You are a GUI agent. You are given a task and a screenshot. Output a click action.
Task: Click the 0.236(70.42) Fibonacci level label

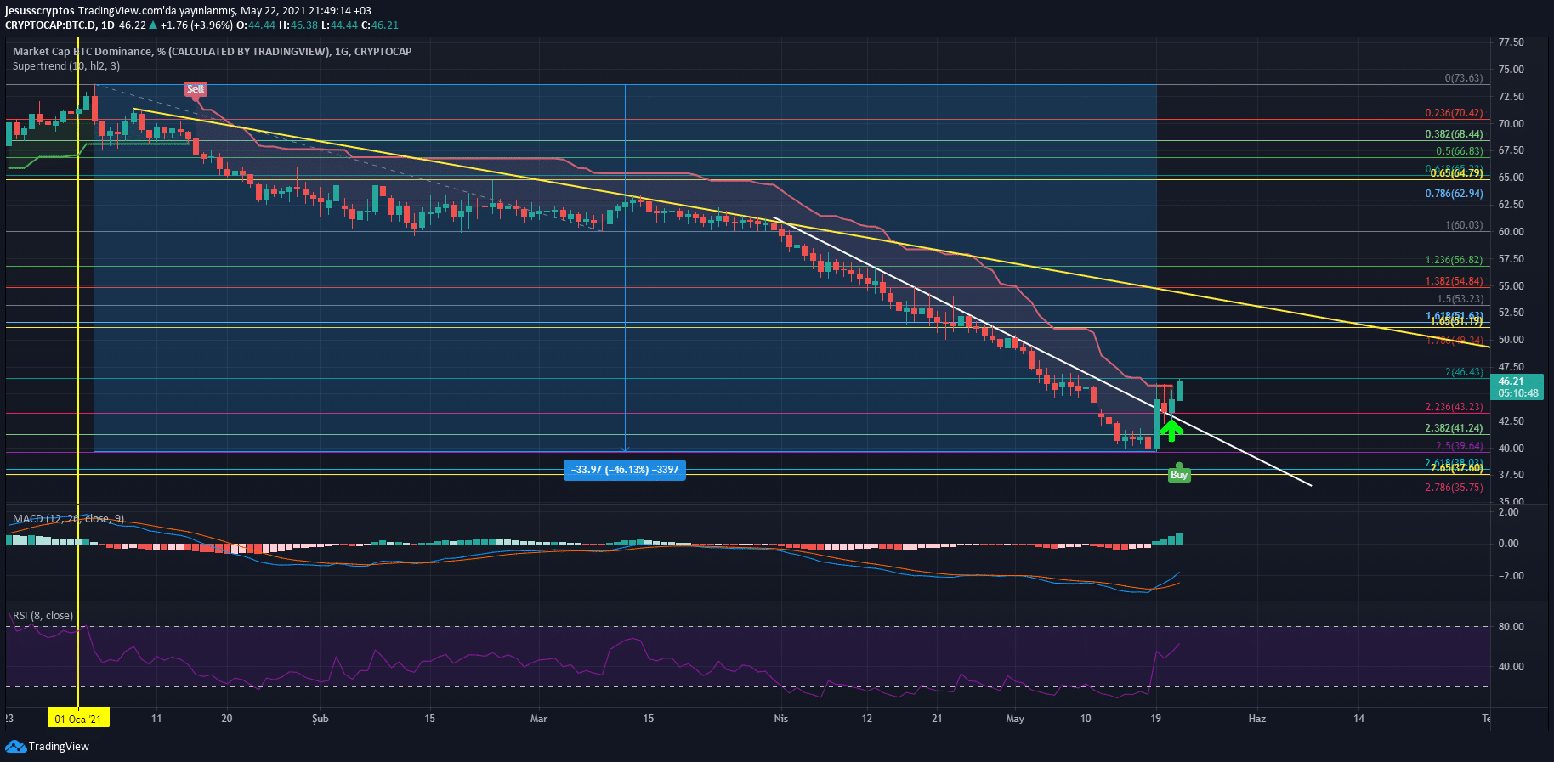pos(1454,113)
